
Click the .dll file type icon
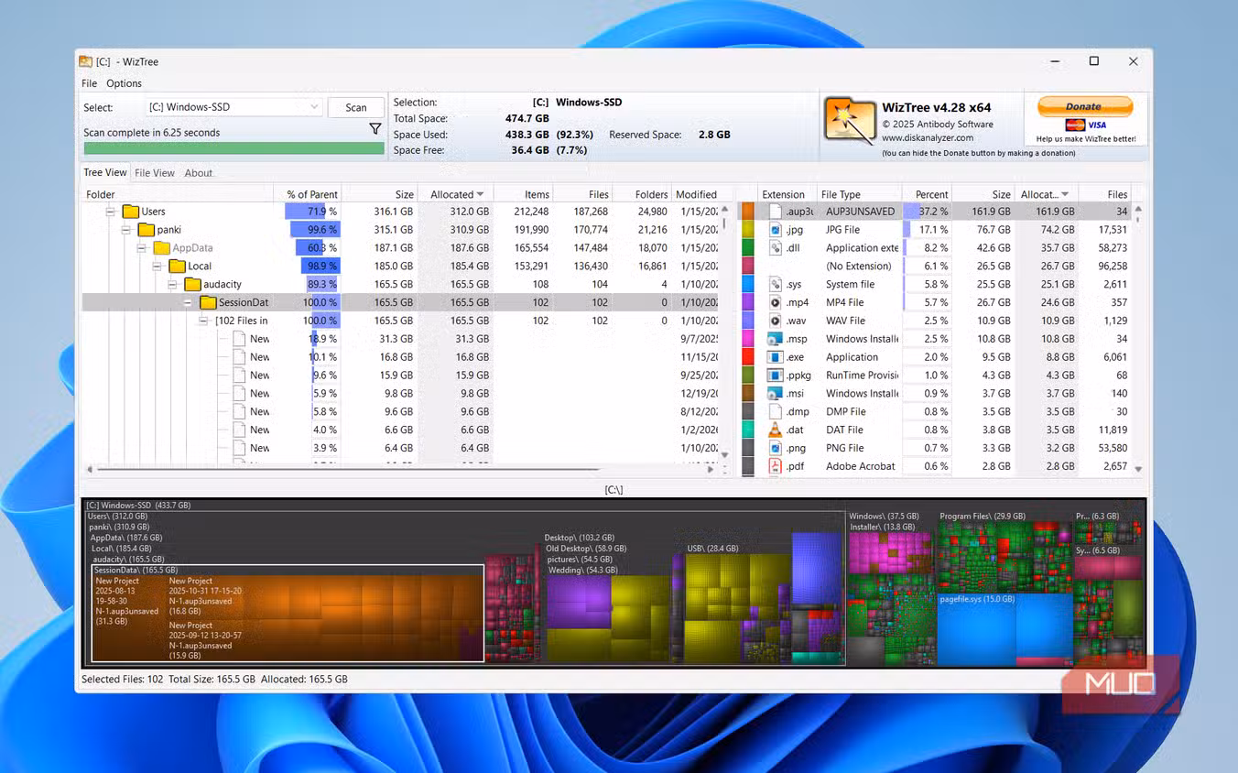(x=775, y=248)
